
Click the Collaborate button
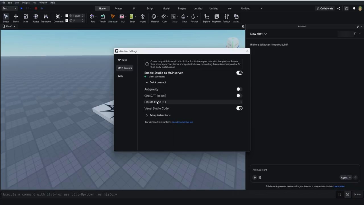(325, 8)
